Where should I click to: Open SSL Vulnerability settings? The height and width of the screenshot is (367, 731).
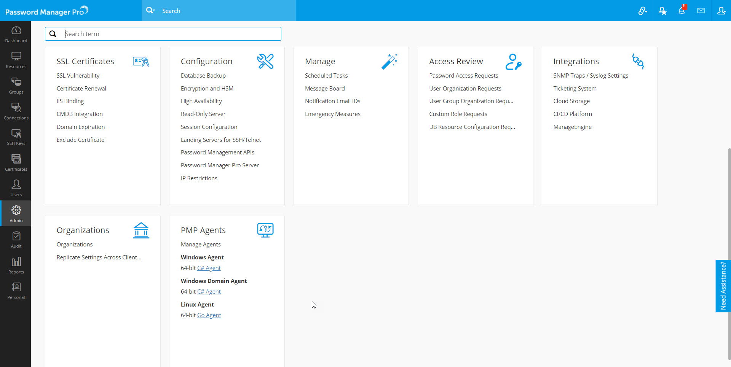(78, 76)
